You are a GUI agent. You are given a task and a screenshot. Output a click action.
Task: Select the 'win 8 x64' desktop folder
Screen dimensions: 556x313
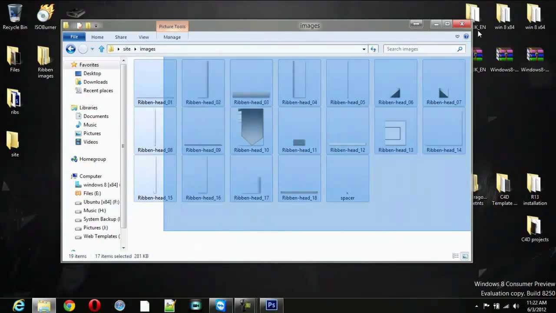coord(535,17)
